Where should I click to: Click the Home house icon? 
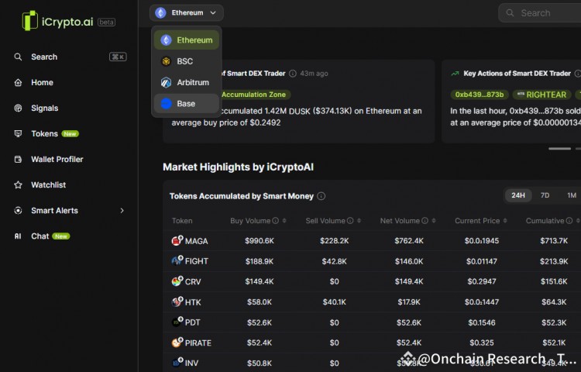tap(18, 83)
